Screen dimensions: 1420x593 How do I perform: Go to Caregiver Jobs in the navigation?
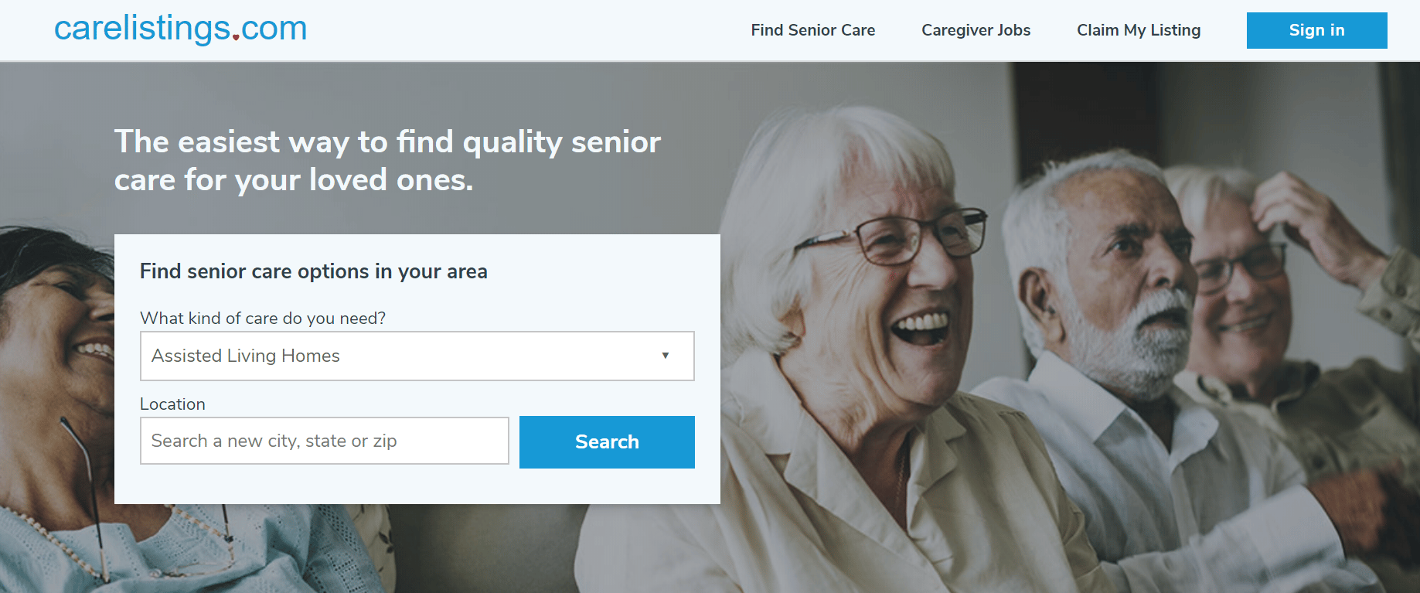point(976,30)
